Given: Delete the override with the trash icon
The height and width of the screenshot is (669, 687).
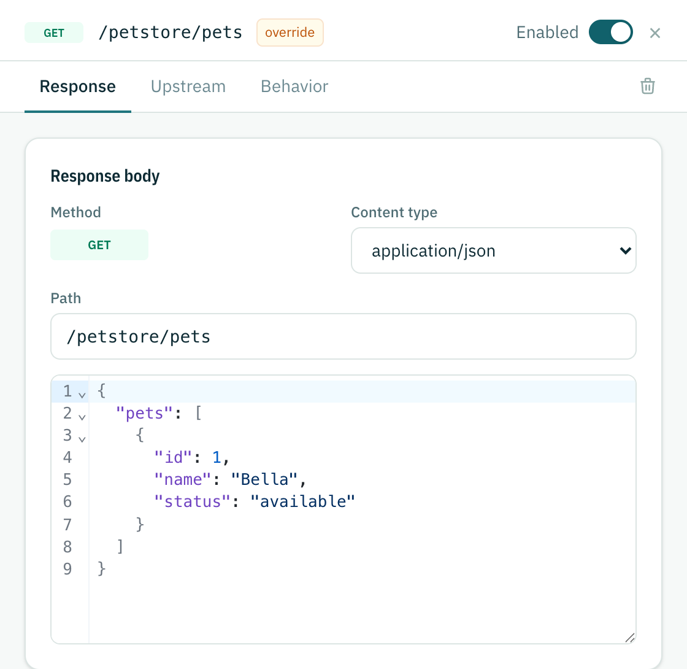Looking at the screenshot, I should tap(647, 86).
